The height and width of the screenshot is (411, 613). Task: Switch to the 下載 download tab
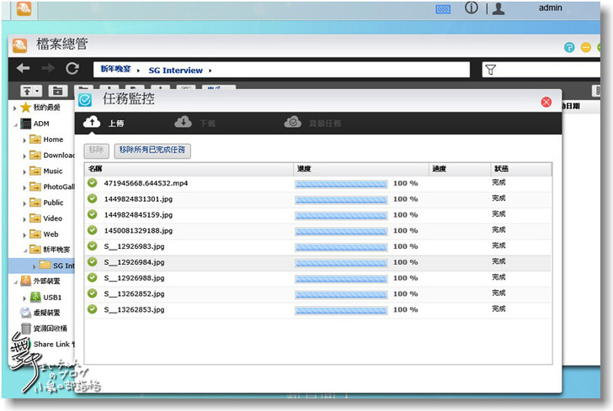point(195,123)
